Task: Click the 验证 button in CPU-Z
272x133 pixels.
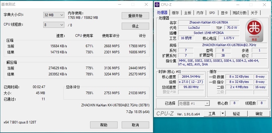Action: pos(236,114)
